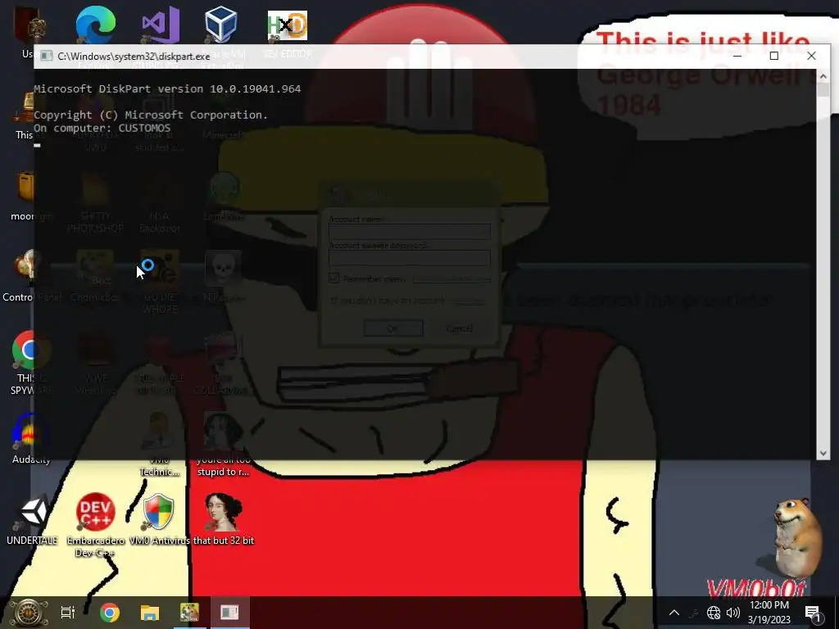Minimize the diskpart window
Viewport: 839px width, 629px height.
(737, 56)
